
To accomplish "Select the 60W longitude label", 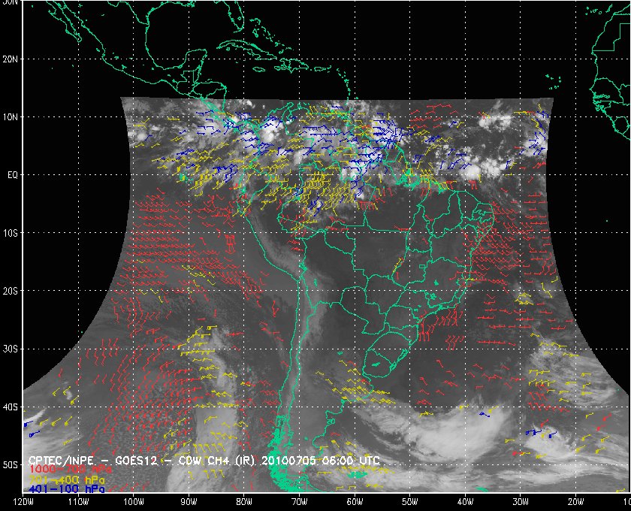I will click(x=355, y=500).
